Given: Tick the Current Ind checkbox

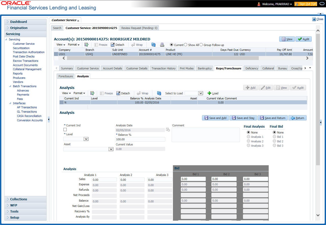Looking at the screenshot, I should tap(65, 130).
